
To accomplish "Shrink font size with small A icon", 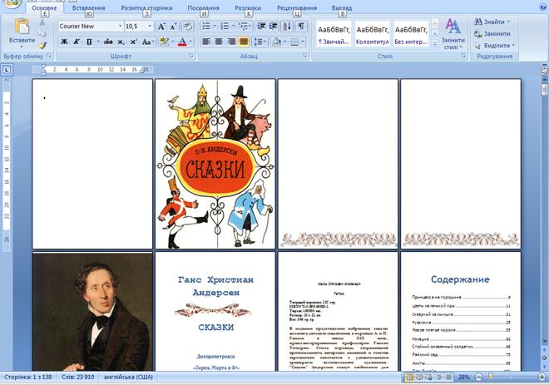I will 173,27.
